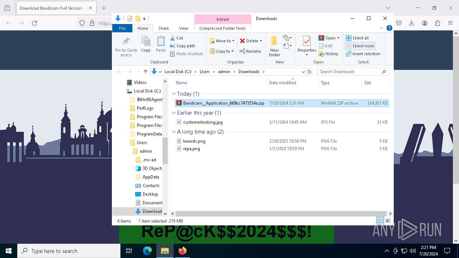
Task: Switch to details view layout icon
Action: (380, 221)
